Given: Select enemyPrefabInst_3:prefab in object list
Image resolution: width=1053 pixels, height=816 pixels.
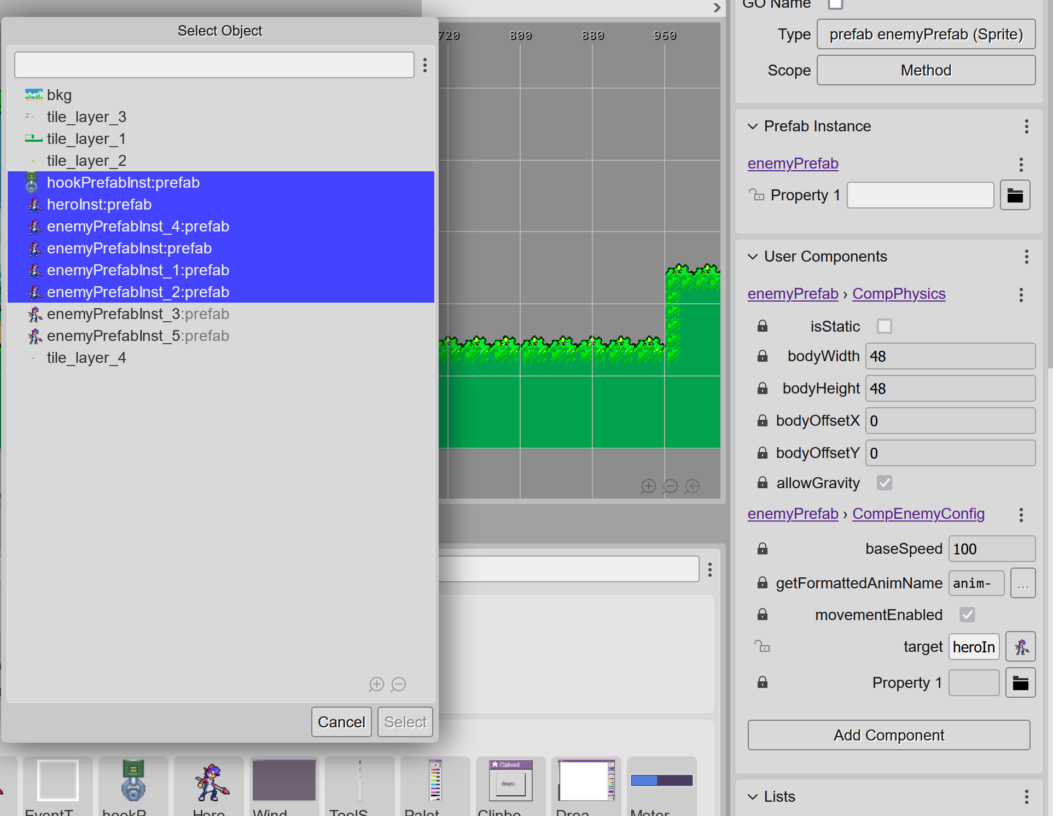Looking at the screenshot, I should coord(138,314).
